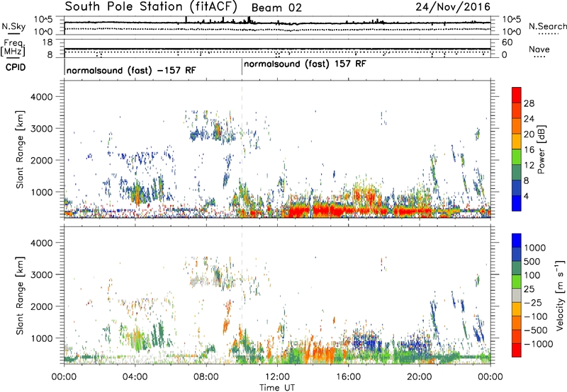
Task: Click the bright blue bottom Power colorbar segment
Action: click(x=517, y=203)
